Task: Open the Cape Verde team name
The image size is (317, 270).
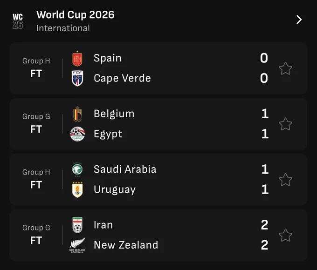Action: coord(122,78)
